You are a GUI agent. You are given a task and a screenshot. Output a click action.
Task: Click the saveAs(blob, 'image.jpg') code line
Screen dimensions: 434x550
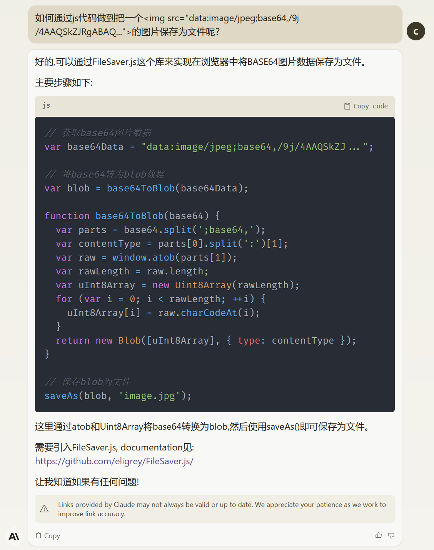point(118,396)
